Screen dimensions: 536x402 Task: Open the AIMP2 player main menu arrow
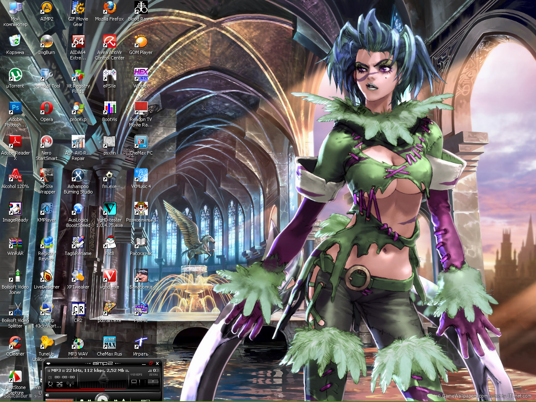pos(49,363)
